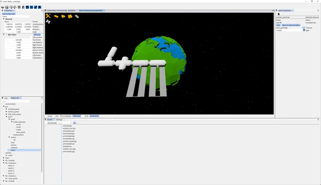
Task: Open the Type dropdown showing Simple
Action: pyautogui.click(x=290, y=30)
